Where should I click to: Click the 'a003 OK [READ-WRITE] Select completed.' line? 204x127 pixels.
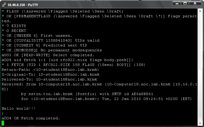[x=48, y=55]
